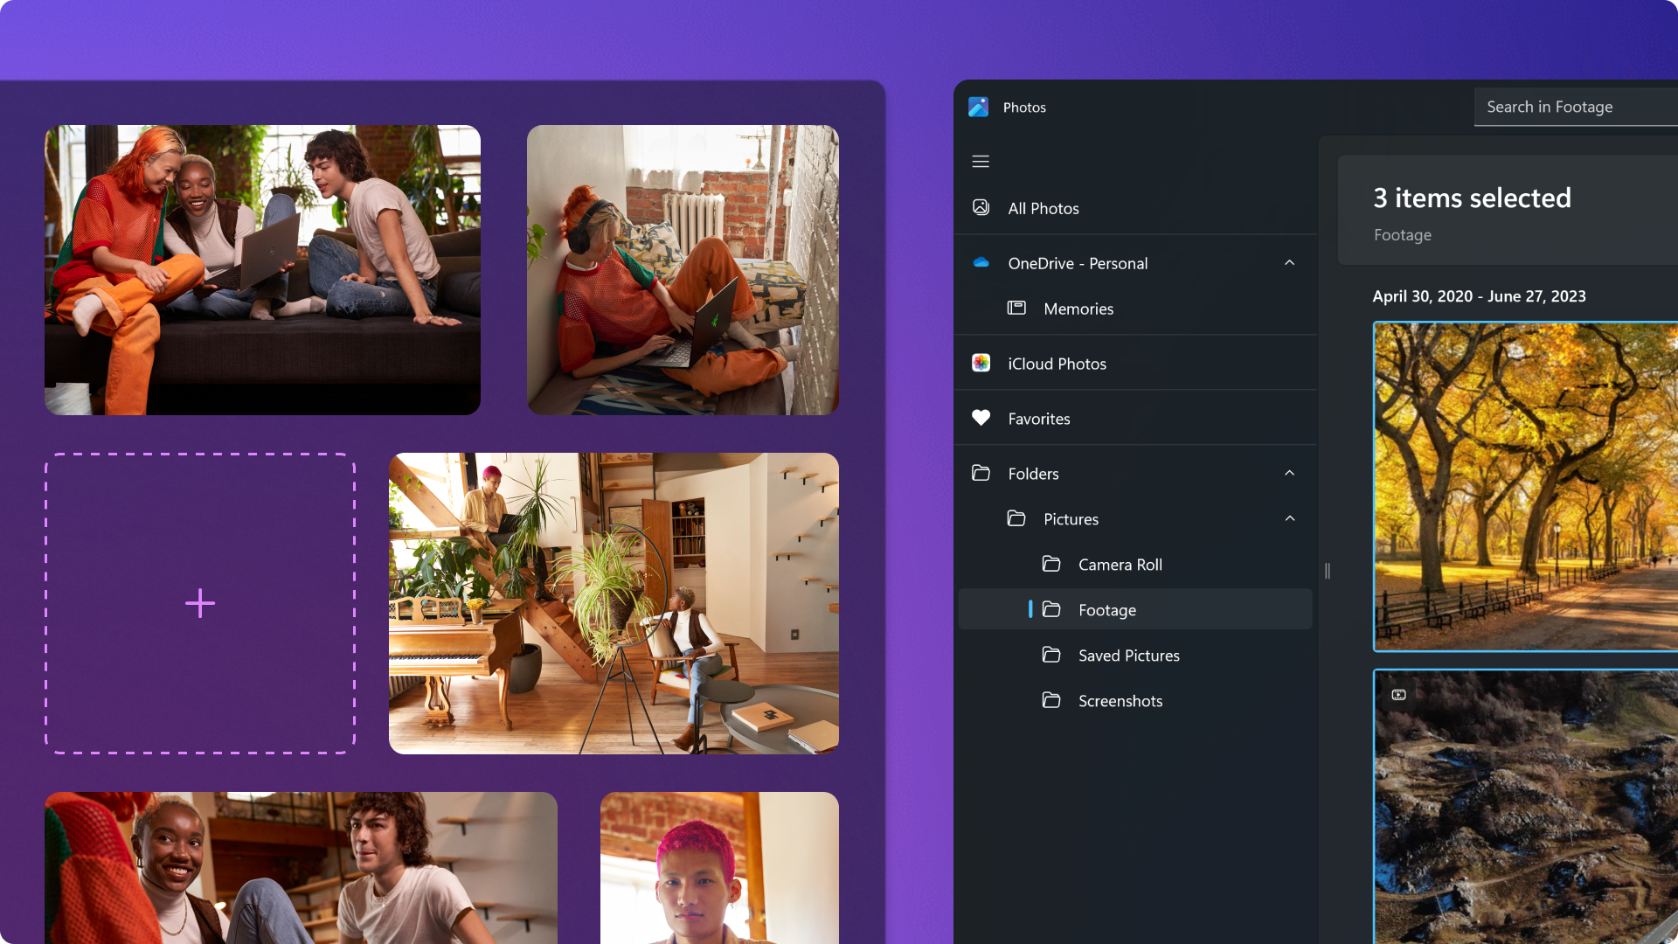Click the Search in Footage box
The image size is (1678, 944).
click(1573, 107)
